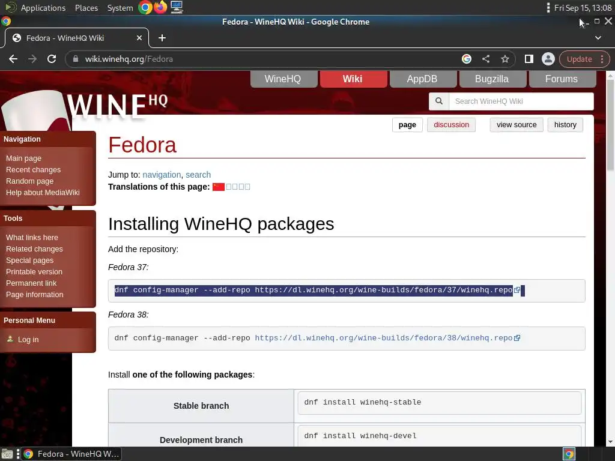Screen dimensions: 615x461
Task: Open the Bugzilla site tab
Action: point(492,79)
